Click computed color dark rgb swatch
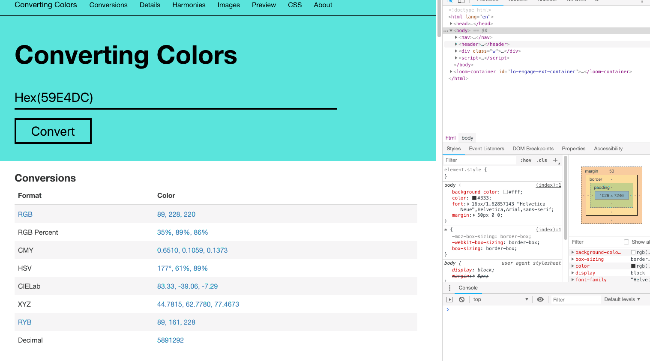The width and height of the screenshot is (650, 361). (x=633, y=266)
